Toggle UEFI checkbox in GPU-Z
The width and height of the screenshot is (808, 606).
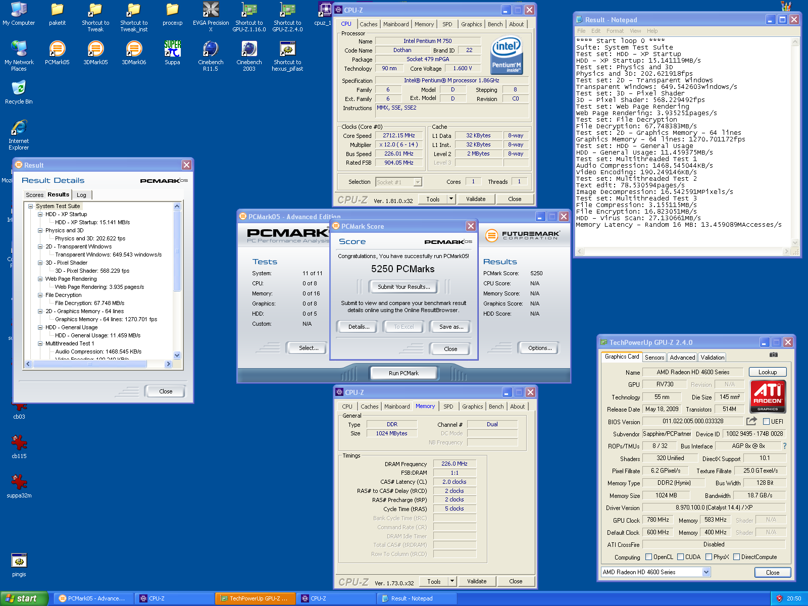click(x=767, y=421)
